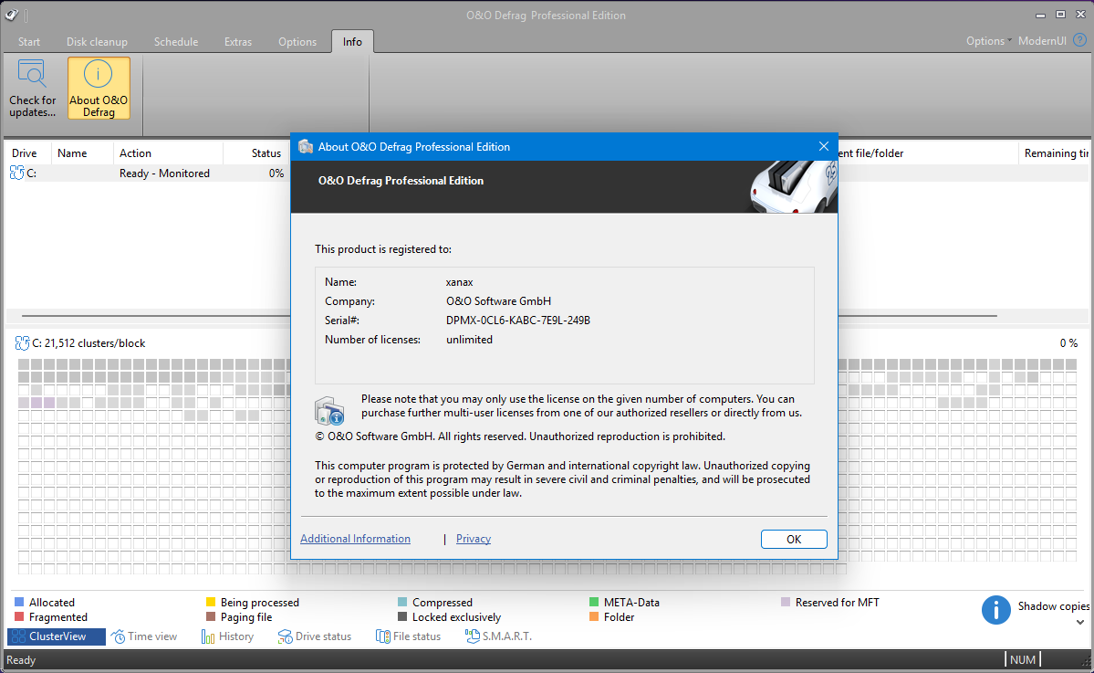The image size is (1094, 673).
Task: Open the Schedule ribbon tab
Action: (176, 42)
